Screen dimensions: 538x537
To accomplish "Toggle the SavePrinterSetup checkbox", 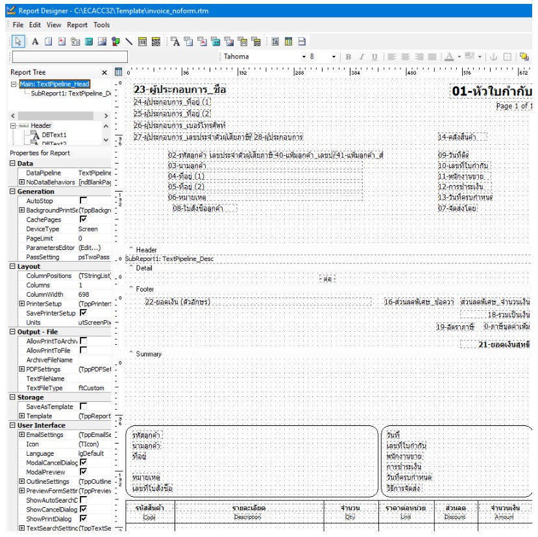I will [x=83, y=312].
